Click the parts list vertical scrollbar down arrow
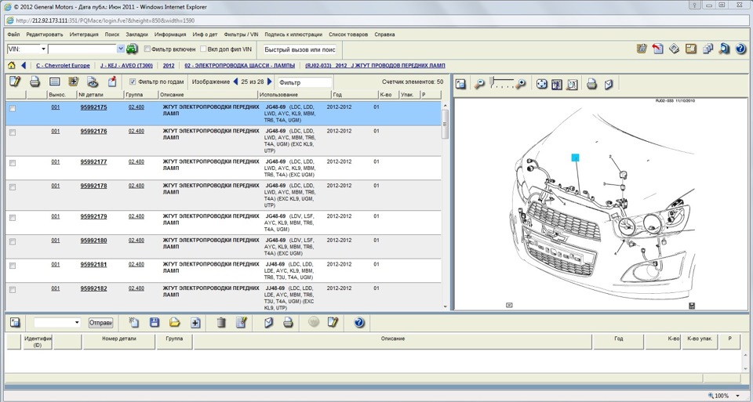This screenshot has height=402, width=753. (446, 307)
